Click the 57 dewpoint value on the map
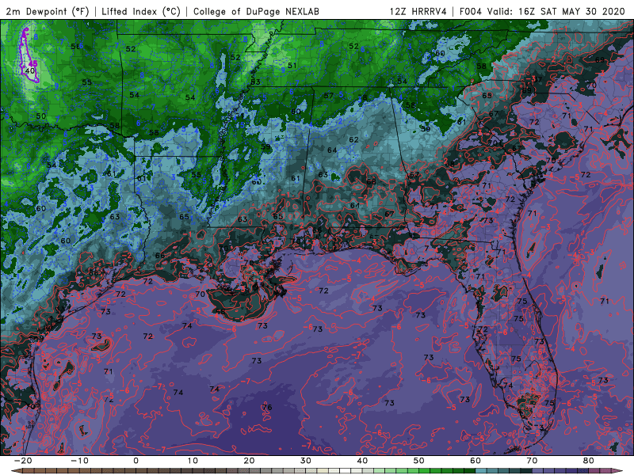 click(329, 96)
